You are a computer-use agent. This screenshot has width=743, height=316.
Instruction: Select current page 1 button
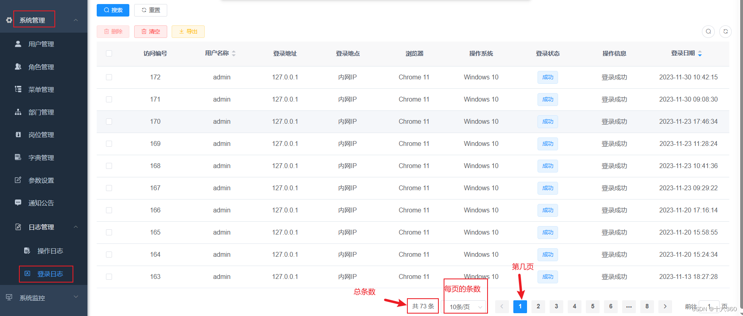[520, 306]
